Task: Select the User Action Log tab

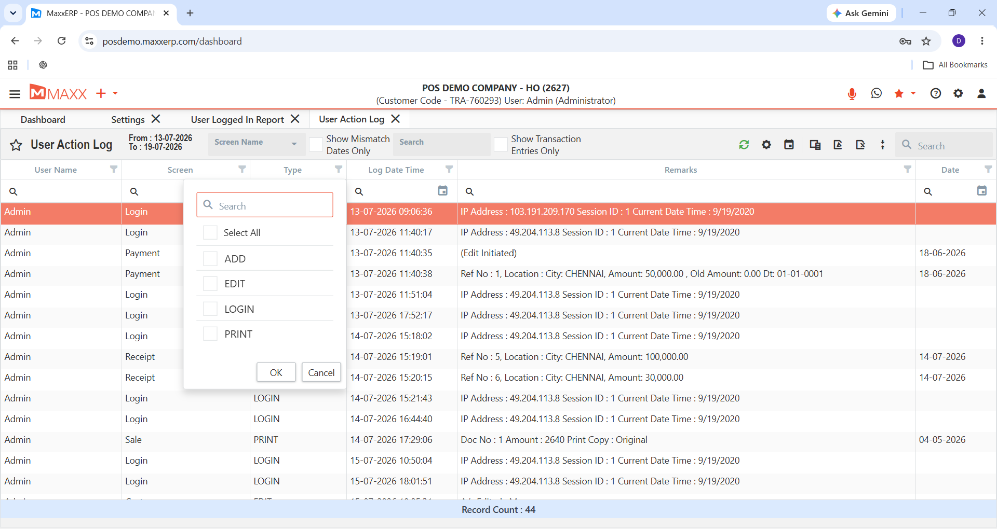Action: tap(352, 119)
